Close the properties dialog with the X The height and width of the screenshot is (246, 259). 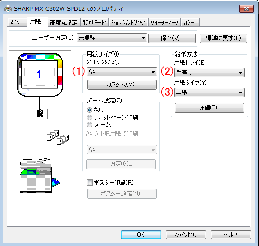point(246,8)
